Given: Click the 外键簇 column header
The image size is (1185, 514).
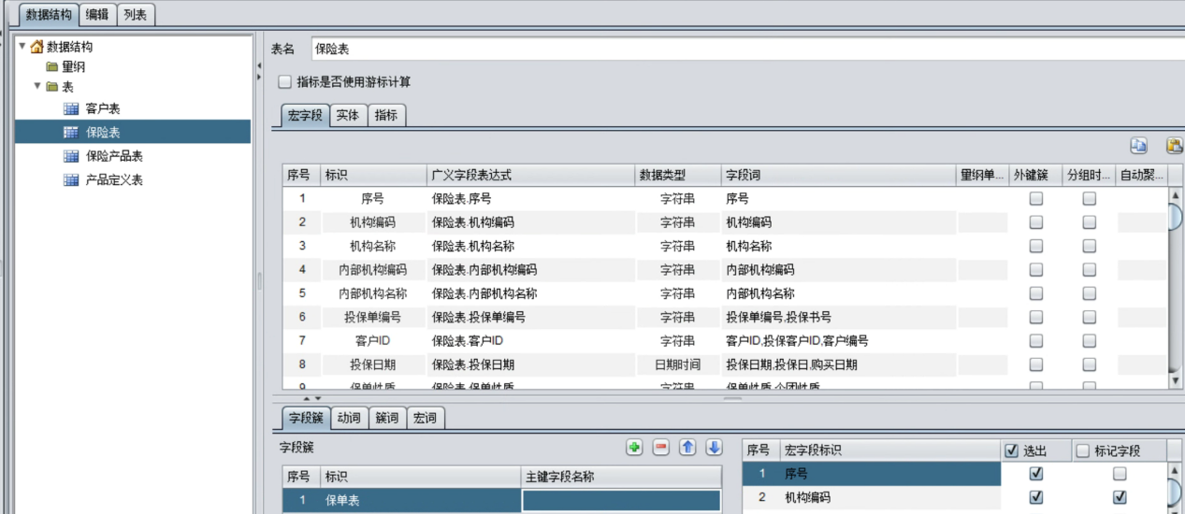Looking at the screenshot, I should 1036,175.
